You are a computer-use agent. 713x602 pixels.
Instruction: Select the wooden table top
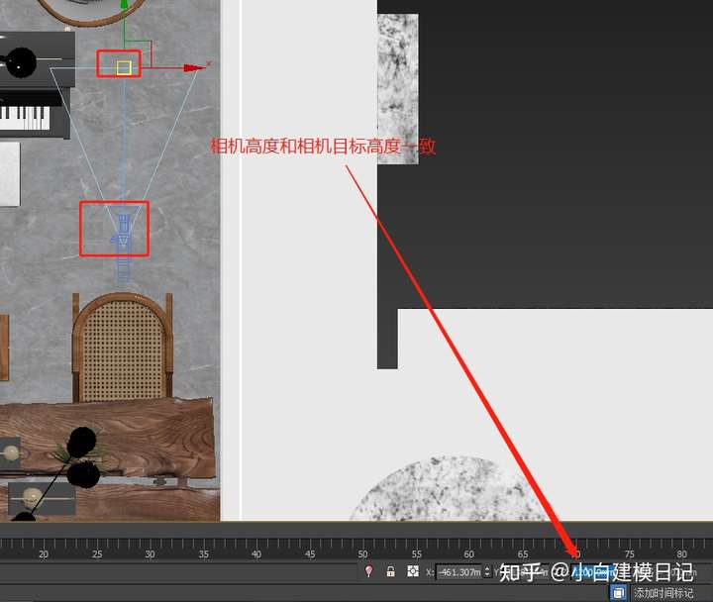click(x=107, y=438)
